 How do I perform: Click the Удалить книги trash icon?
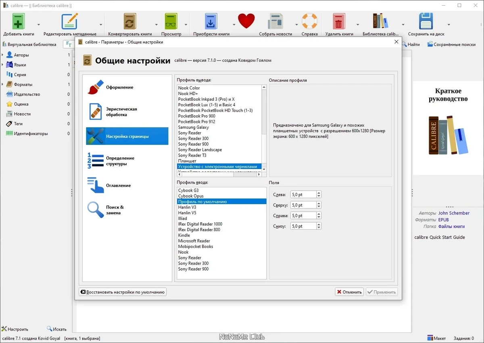339,21
